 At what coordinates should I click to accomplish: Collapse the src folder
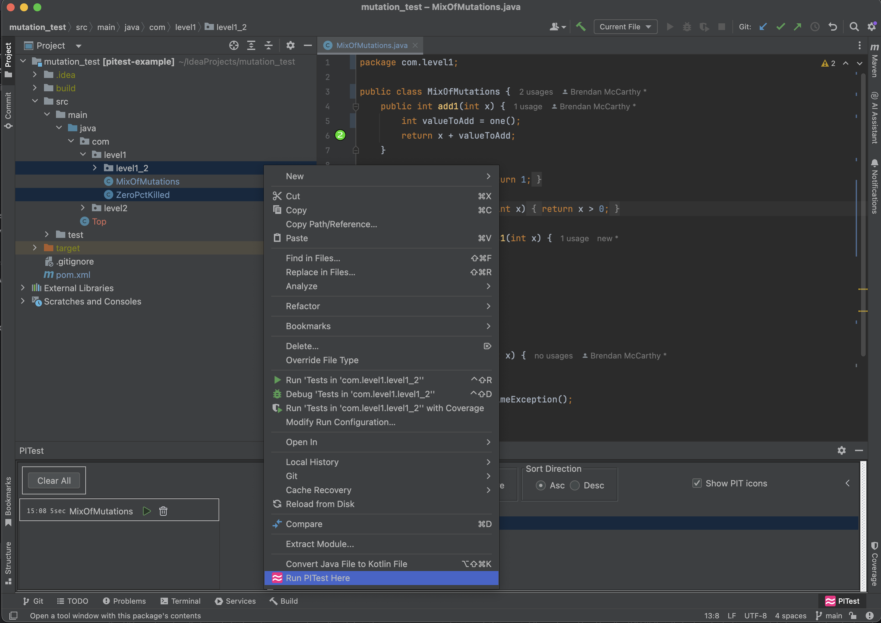click(x=35, y=101)
